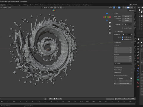Collapse the 3D Cursor panel
143x107 pixels.
(117, 43)
